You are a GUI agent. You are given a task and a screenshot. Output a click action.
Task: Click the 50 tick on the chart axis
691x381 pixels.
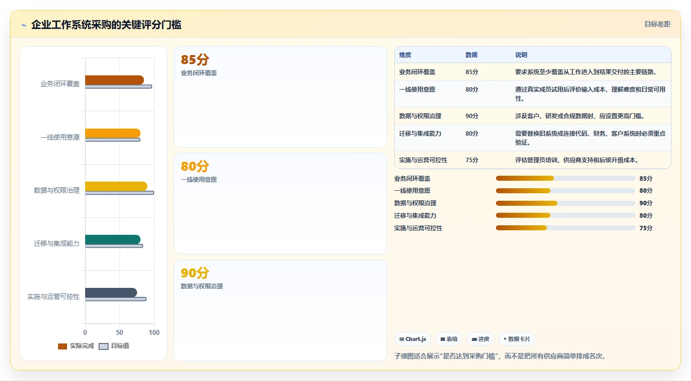120,332
